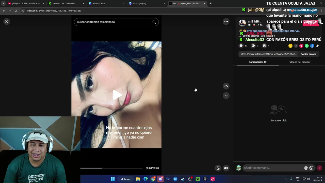
Task: Click the search magnifier in 'Buscar contenido relacionado'
Action: [x=154, y=22]
